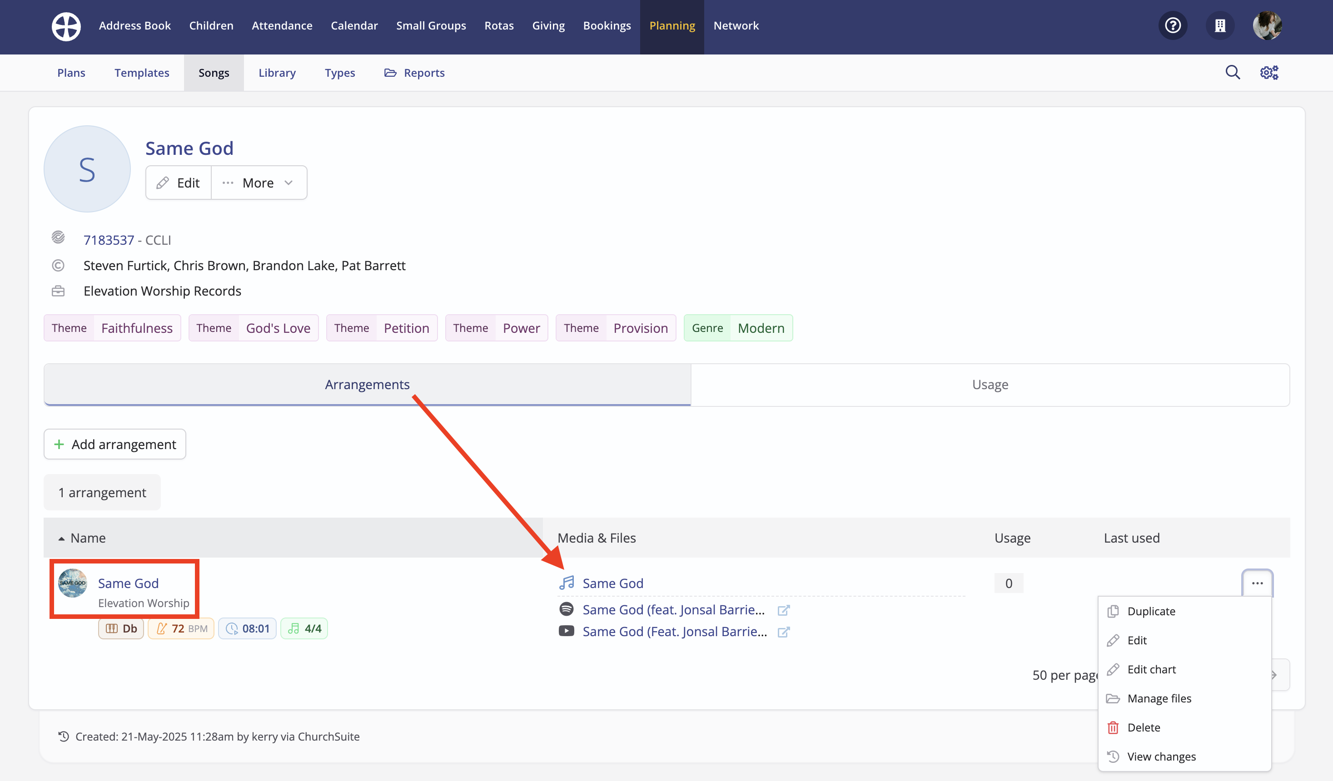1333x781 pixels.
Task: Open CCLI number 7183537 link
Action: 109,240
